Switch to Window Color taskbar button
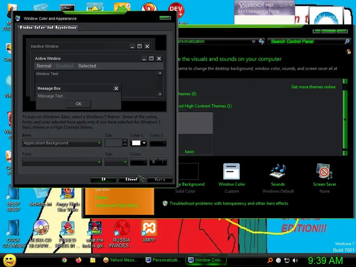 pos(206,260)
